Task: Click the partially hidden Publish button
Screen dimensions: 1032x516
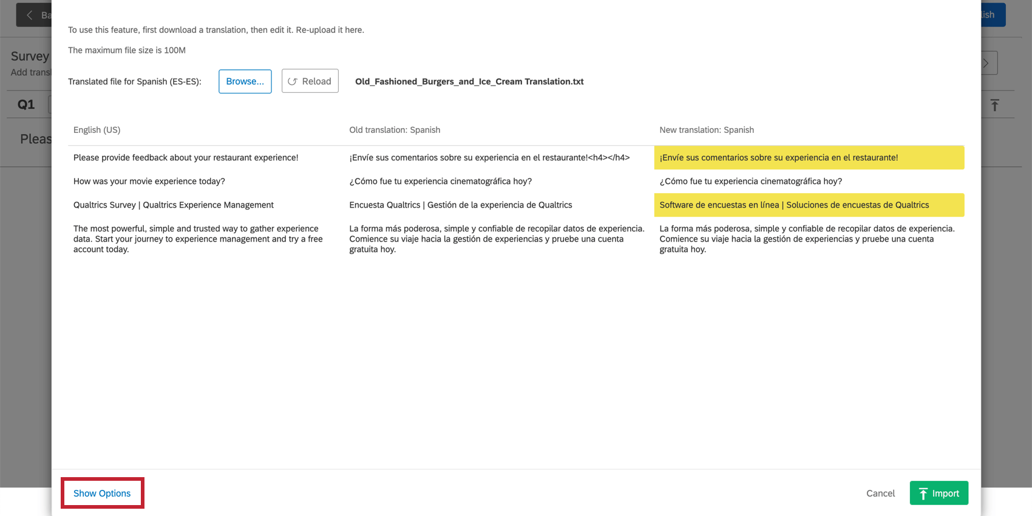Action: click(993, 15)
